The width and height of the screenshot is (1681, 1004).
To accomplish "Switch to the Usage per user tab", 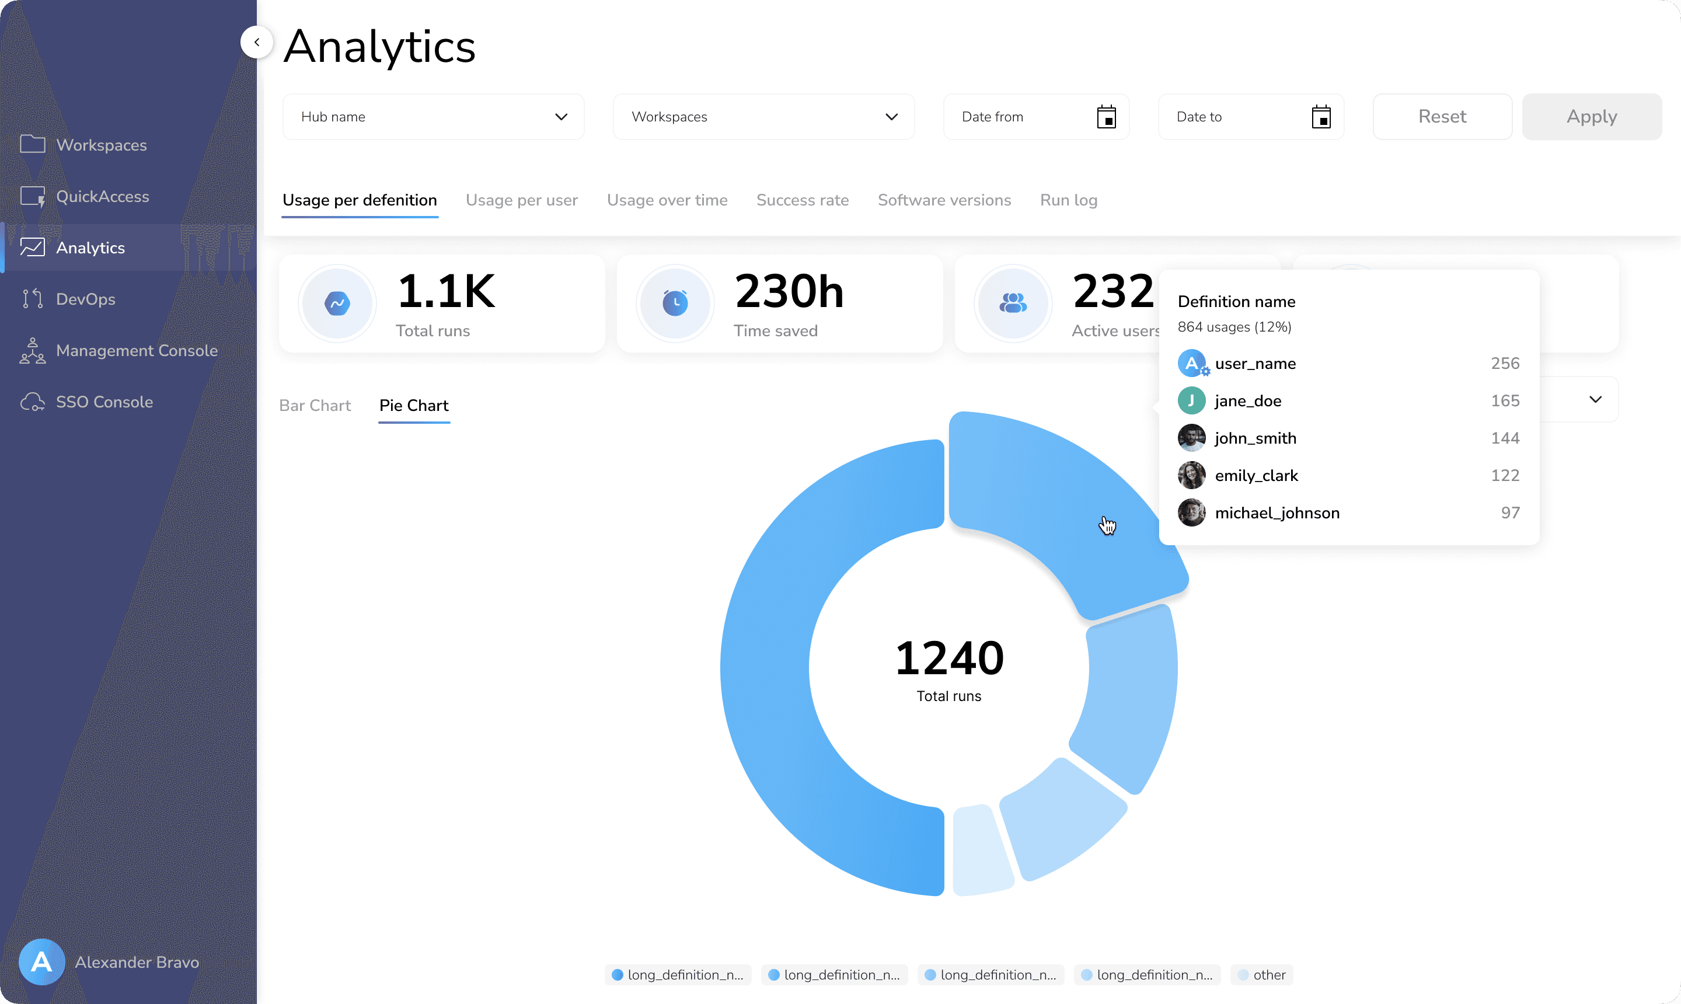I will pos(522,200).
